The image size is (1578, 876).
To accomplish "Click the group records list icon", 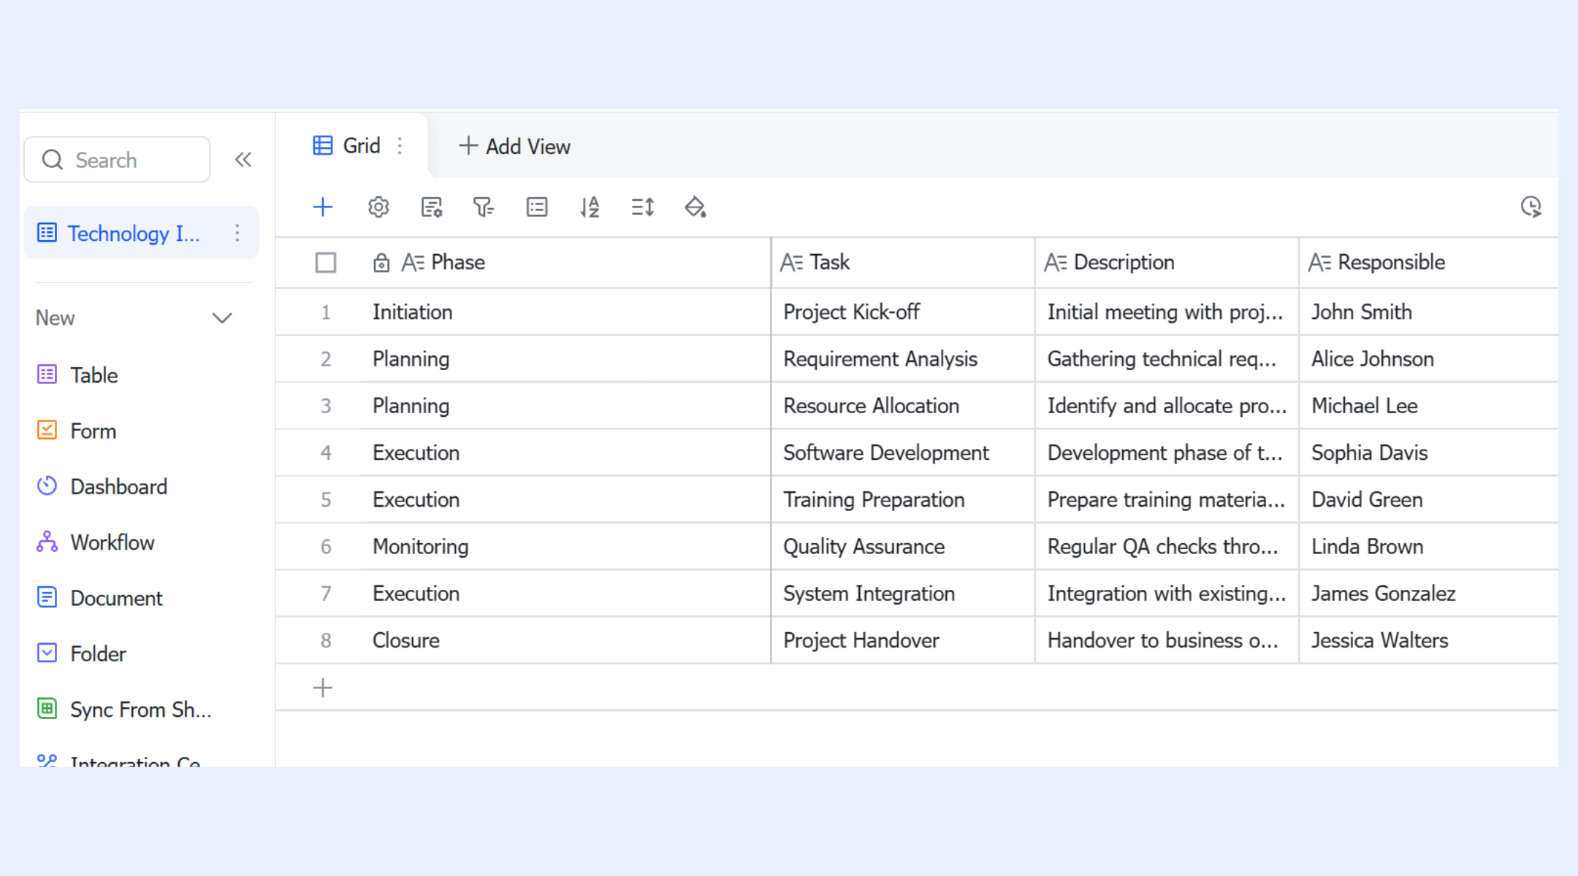I will click(537, 207).
